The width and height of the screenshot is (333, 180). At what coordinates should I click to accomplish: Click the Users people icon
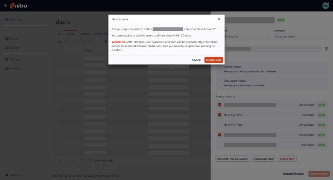[x=7, y=39]
